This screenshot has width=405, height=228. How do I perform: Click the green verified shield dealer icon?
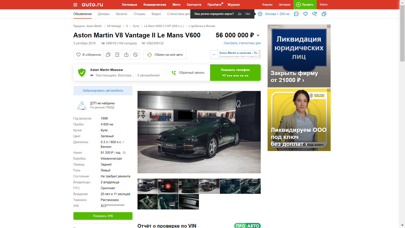point(82,73)
